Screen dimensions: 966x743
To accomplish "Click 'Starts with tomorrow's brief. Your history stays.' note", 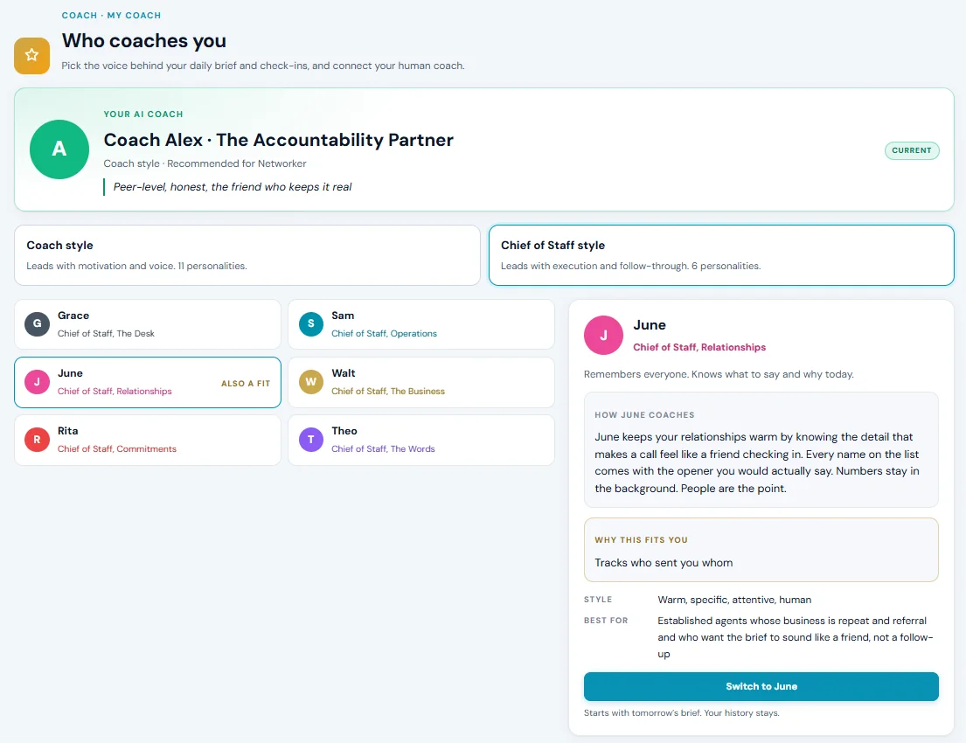I will pos(681,712).
